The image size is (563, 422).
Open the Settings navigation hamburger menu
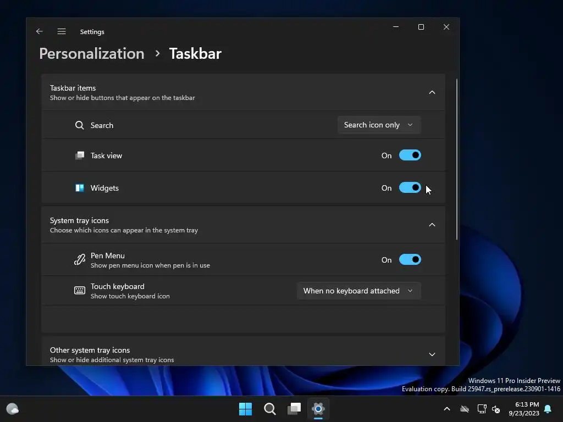click(x=62, y=31)
